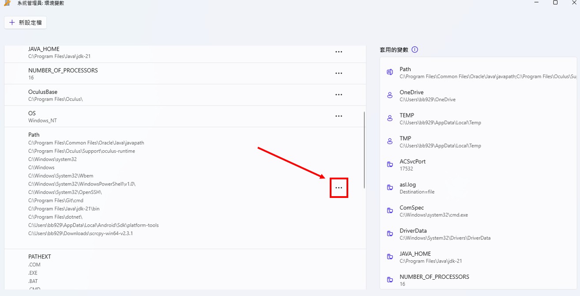This screenshot has height=296, width=580.
Task: Click the icon beside ACSvcPort
Action: point(390,165)
